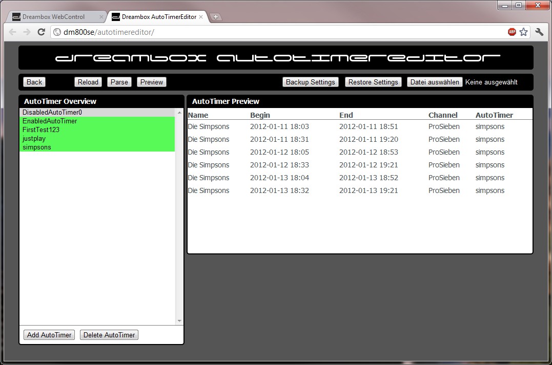This screenshot has width=552, height=365.
Task: Click the Reload button
Action: click(x=88, y=82)
